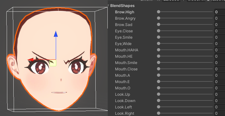Click the Look.Right value field
The width and height of the screenshot is (225, 116).
pos(220,113)
